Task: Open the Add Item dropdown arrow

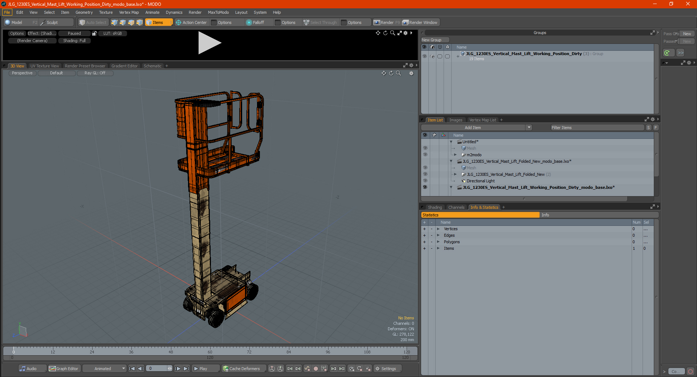Action: coord(529,128)
